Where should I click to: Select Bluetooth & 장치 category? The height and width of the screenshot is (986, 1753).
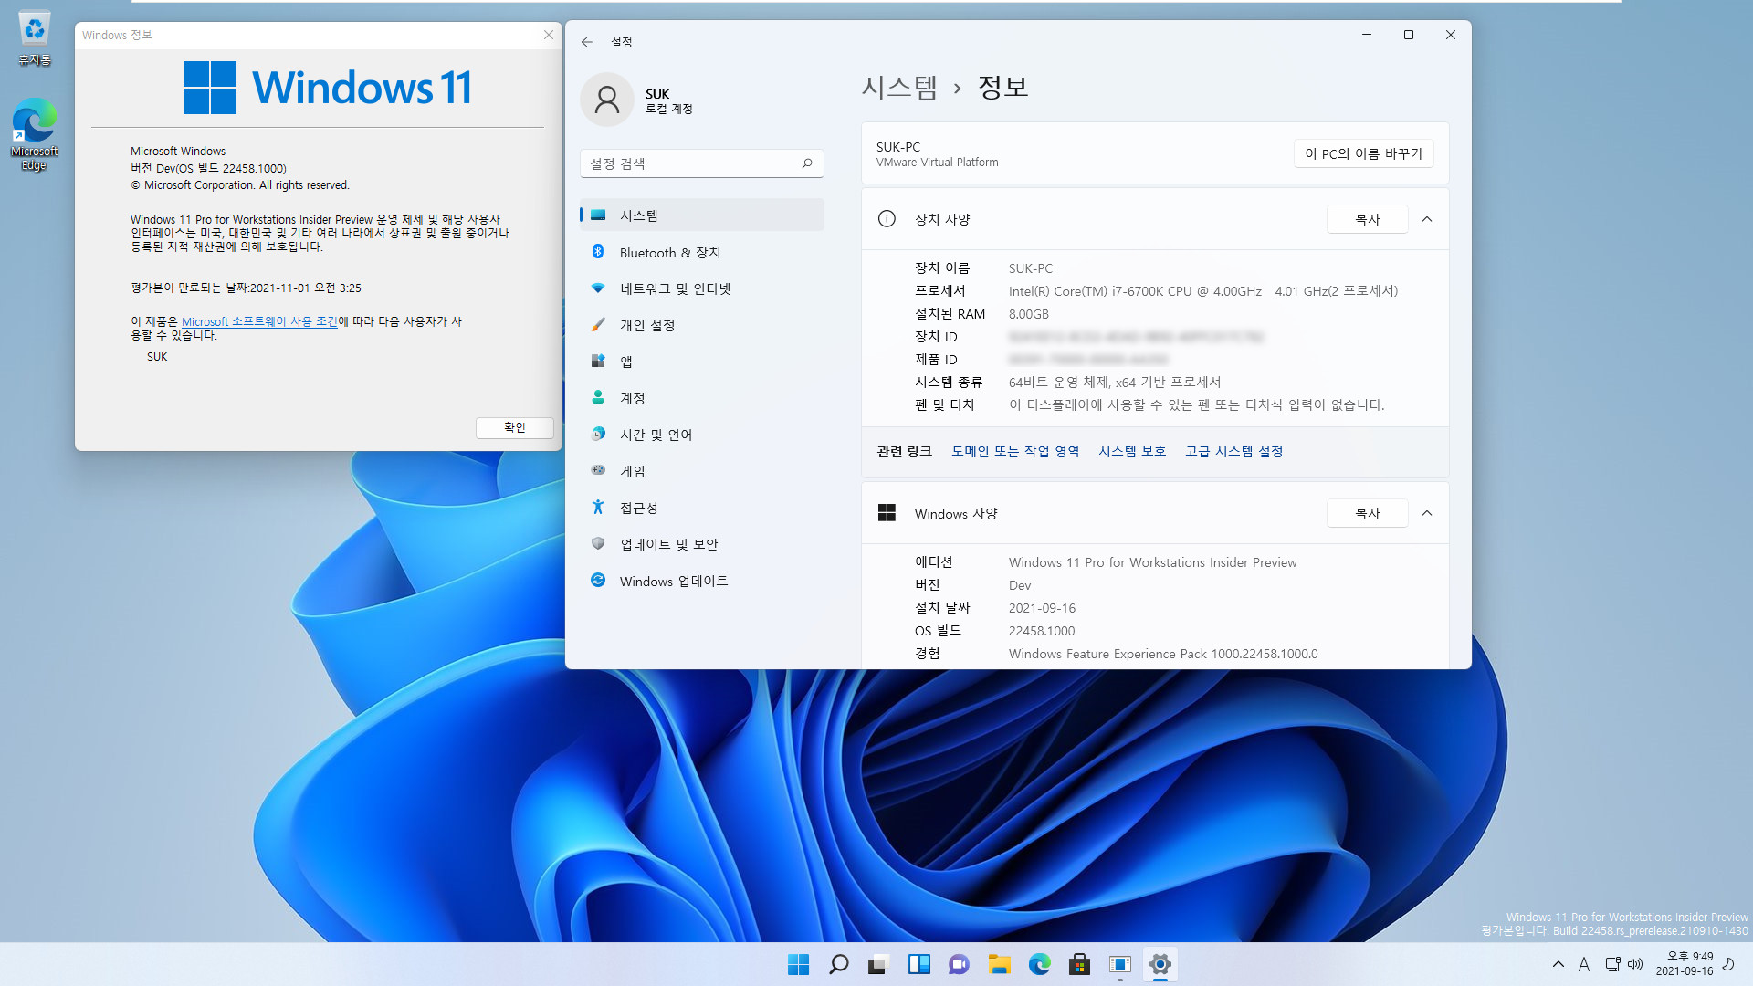click(701, 252)
